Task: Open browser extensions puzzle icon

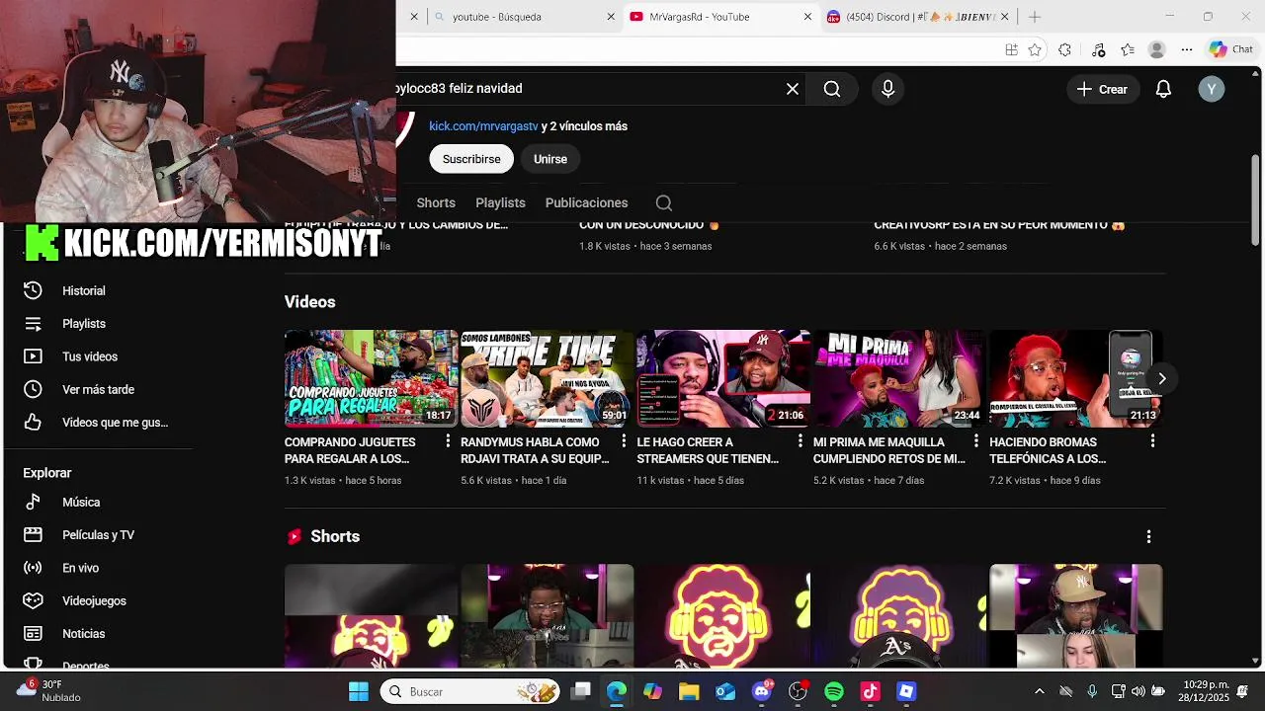Action: point(1064,49)
